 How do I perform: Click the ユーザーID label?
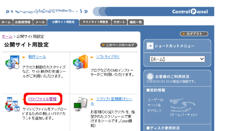tap(155, 100)
